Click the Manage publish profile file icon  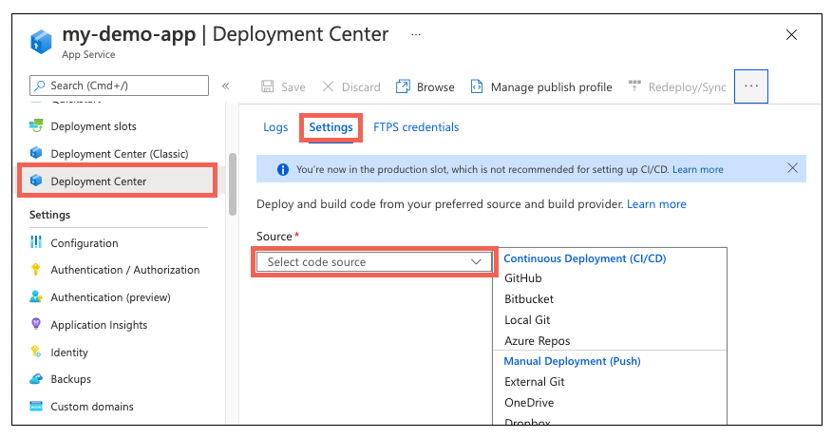477,86
